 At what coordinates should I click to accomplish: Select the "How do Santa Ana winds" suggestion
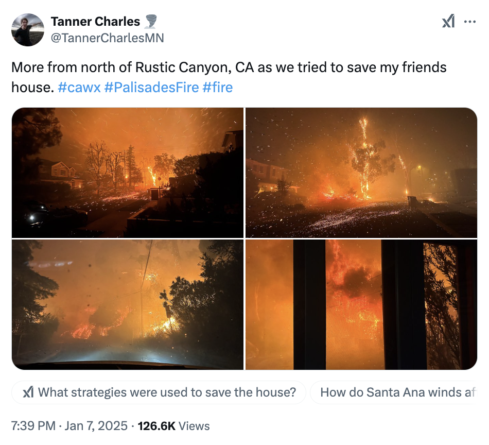click(395, 392)
